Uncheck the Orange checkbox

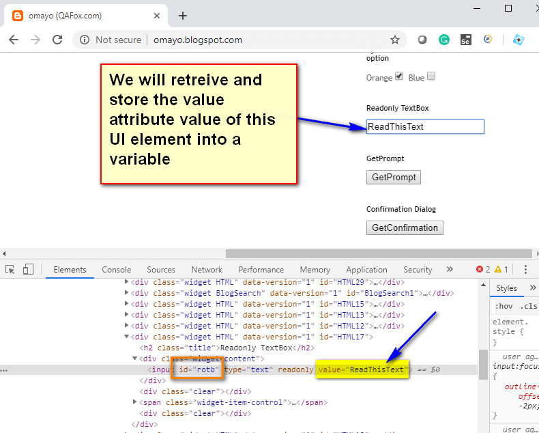coord(399,76)
